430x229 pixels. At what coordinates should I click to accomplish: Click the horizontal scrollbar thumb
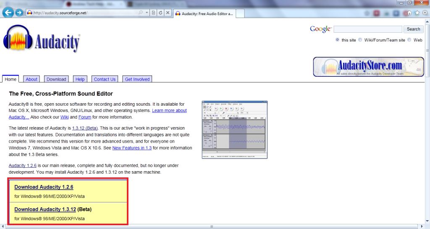(212, 226)
